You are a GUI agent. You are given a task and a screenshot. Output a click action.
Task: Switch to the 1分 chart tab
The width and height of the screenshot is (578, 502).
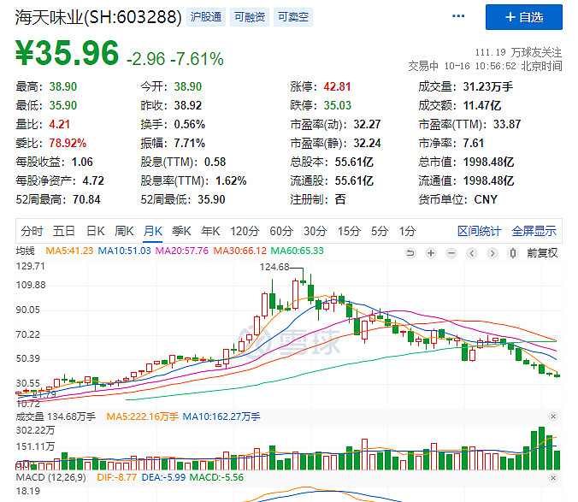[x=407, y=231]
